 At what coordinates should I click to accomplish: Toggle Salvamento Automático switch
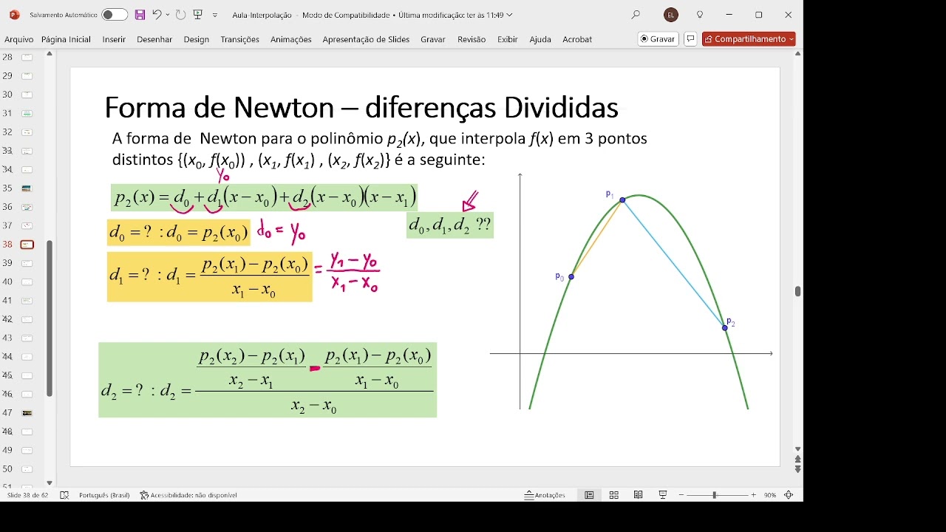coord(114,15)
